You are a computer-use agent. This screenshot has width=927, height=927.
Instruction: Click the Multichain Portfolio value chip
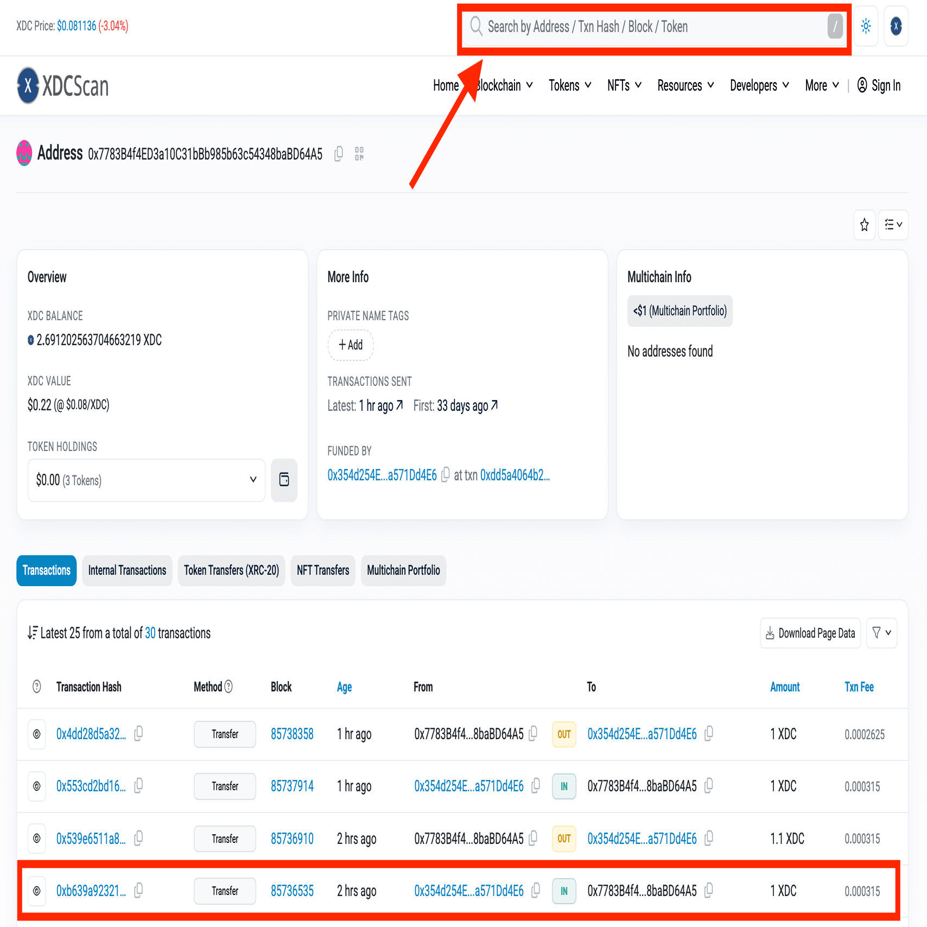pyautogui.click(x=680, y=310)
